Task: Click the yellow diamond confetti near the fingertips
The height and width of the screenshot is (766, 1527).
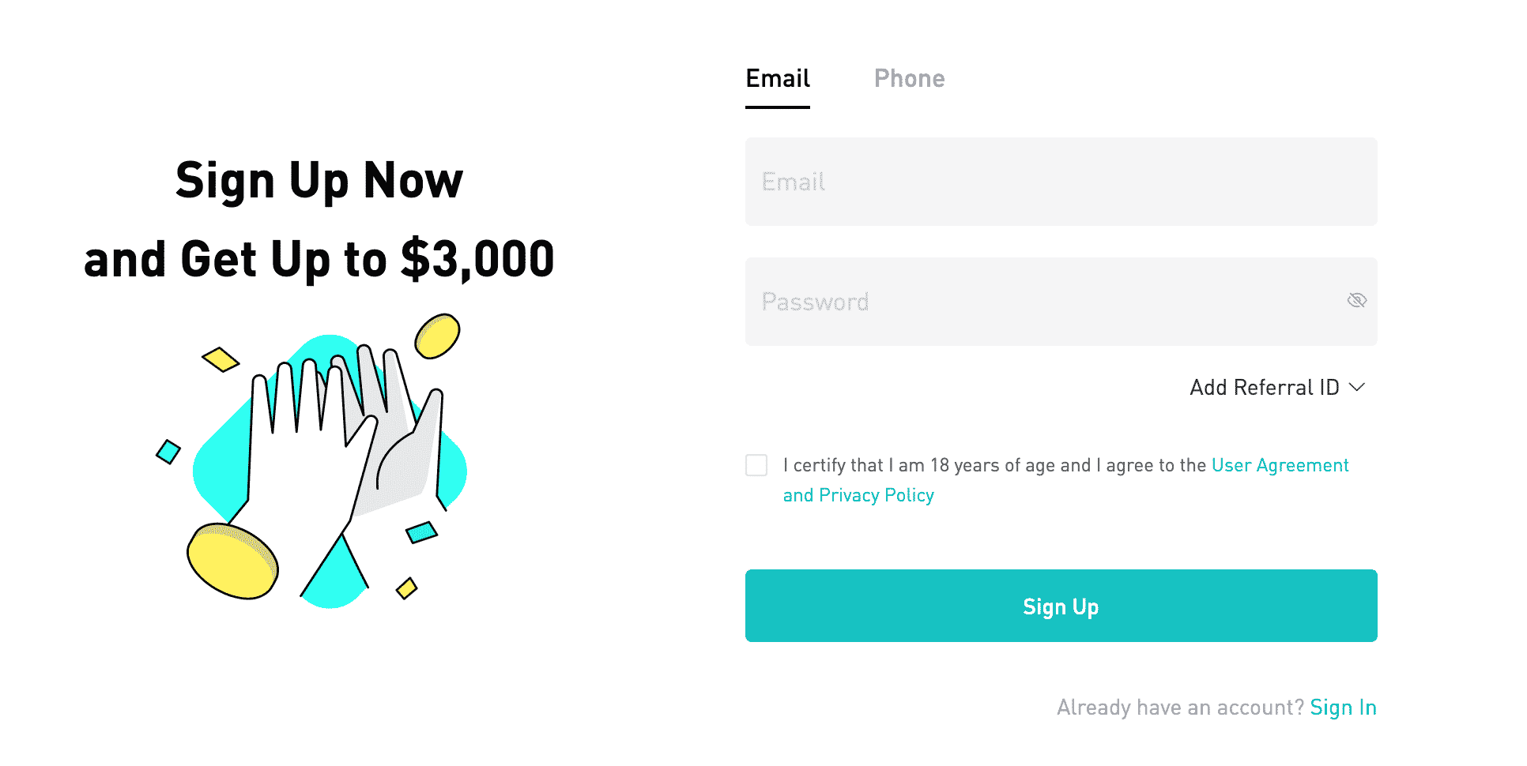Action: 221,359
